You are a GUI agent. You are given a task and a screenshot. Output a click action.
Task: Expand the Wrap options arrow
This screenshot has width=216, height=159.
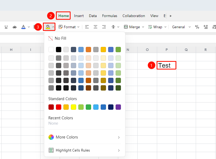coord(165,27)
